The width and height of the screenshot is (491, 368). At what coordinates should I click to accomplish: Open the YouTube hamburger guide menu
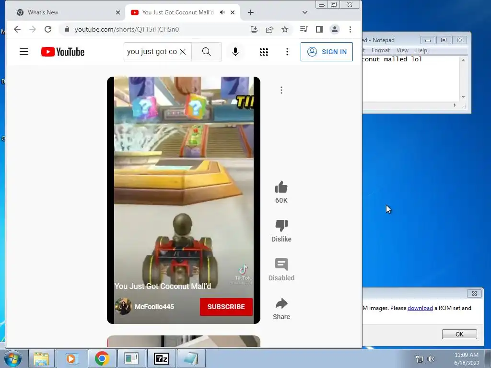[24, 52]
